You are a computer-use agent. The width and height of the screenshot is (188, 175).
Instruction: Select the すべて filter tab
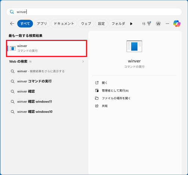pyautogui.click(x=25, y=23)
